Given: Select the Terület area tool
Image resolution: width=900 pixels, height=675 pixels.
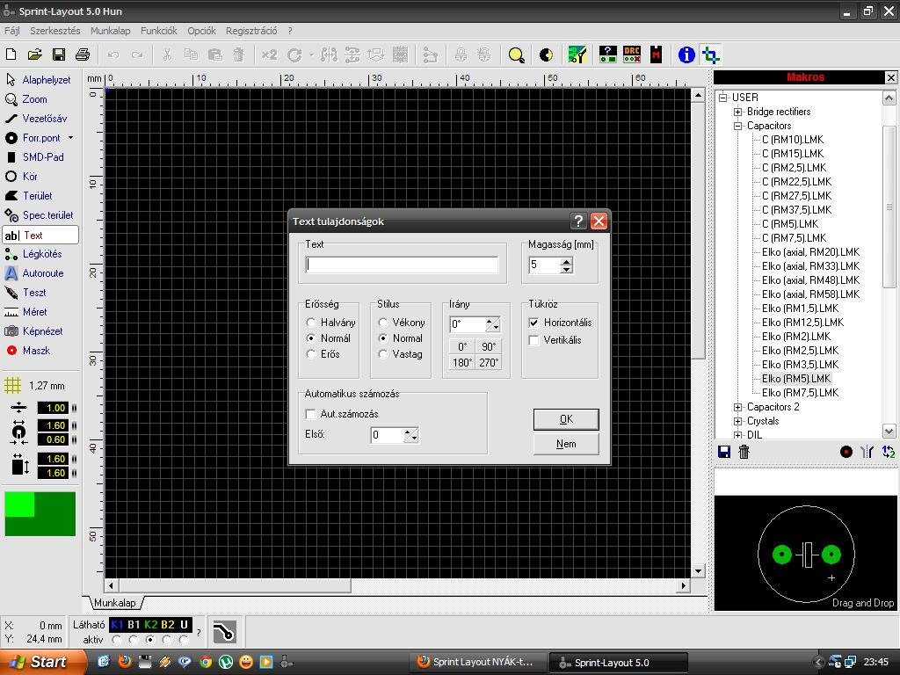Looking at the screenshot, I should (x=29, y=196).
